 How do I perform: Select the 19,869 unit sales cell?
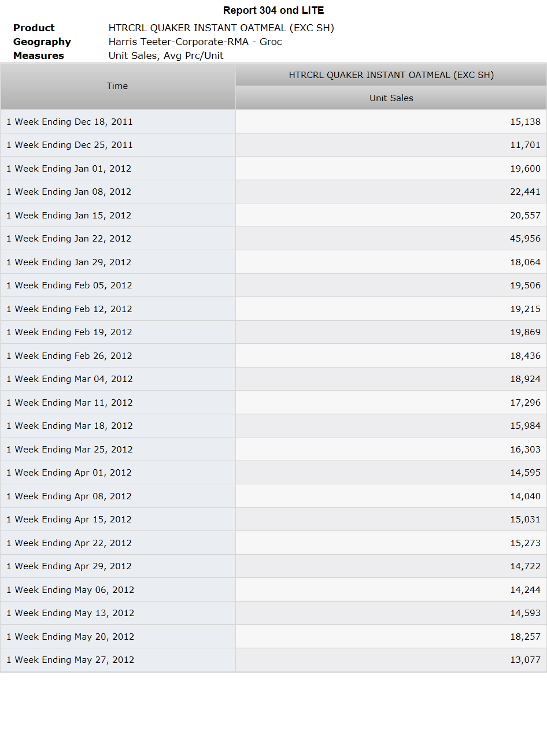(391, 332)
